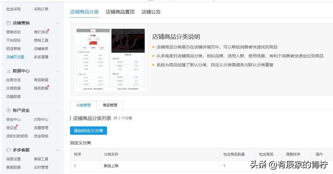Image resolution: width=333 pixels, height=174 pixels.
Task: Collapse the 店铺营销 section
Action: 58,23
